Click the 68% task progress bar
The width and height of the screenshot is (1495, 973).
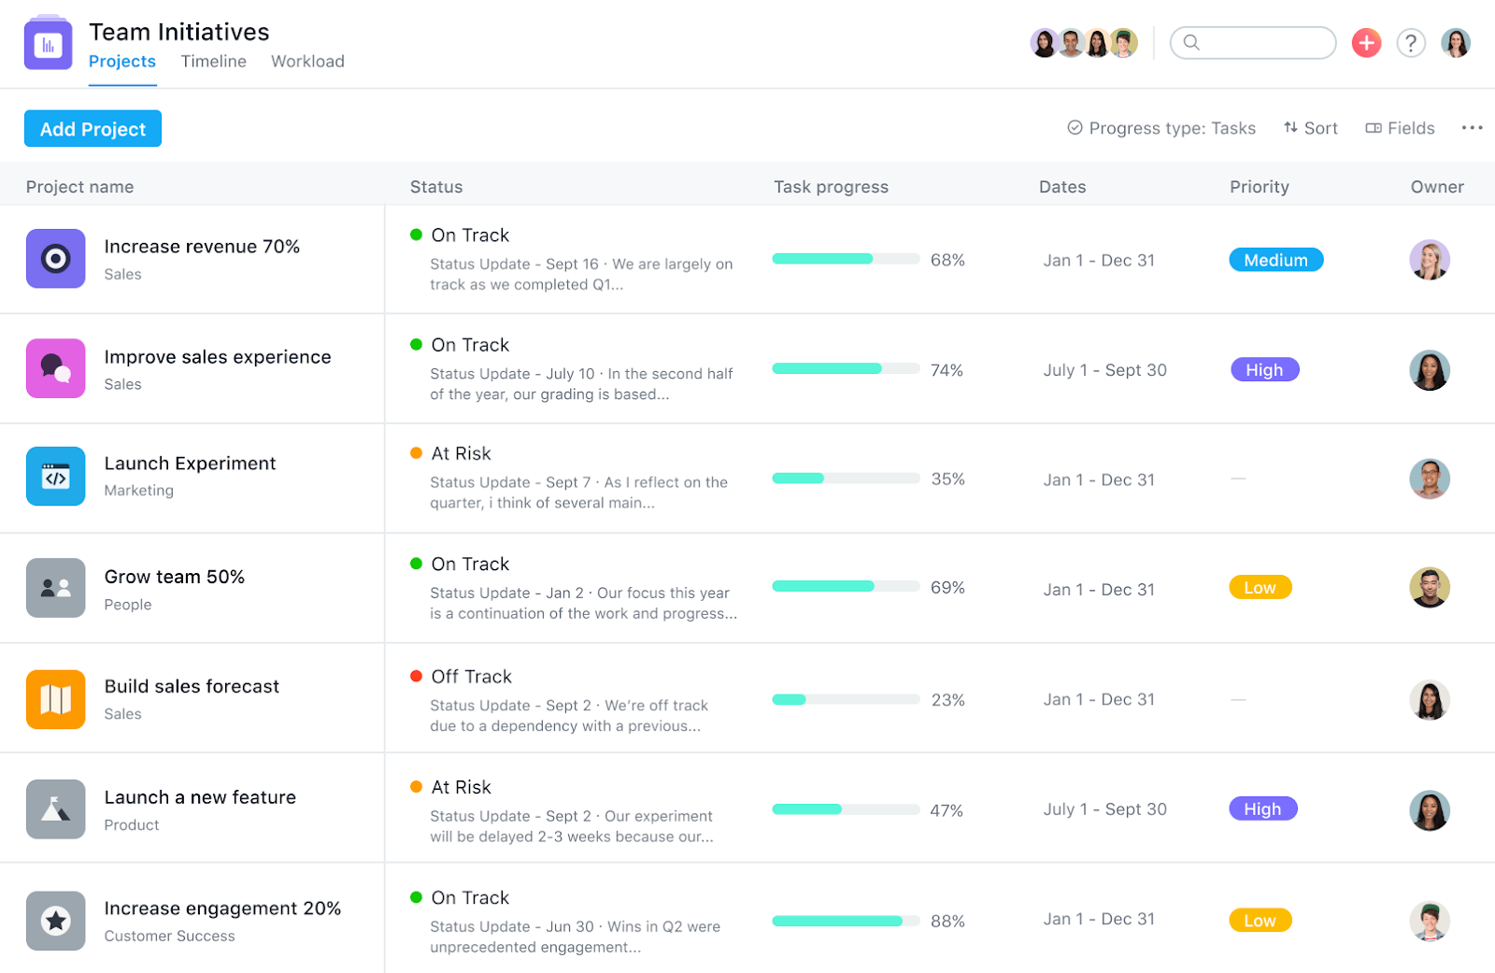point(846,259)
